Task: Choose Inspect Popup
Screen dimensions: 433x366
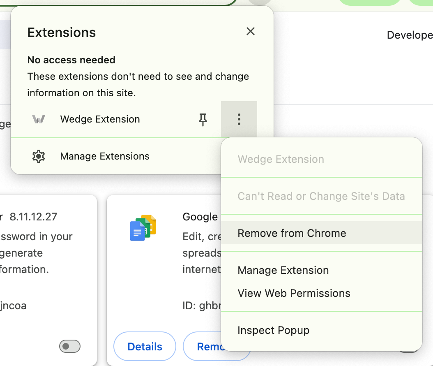Action: [x=322, y=330]
